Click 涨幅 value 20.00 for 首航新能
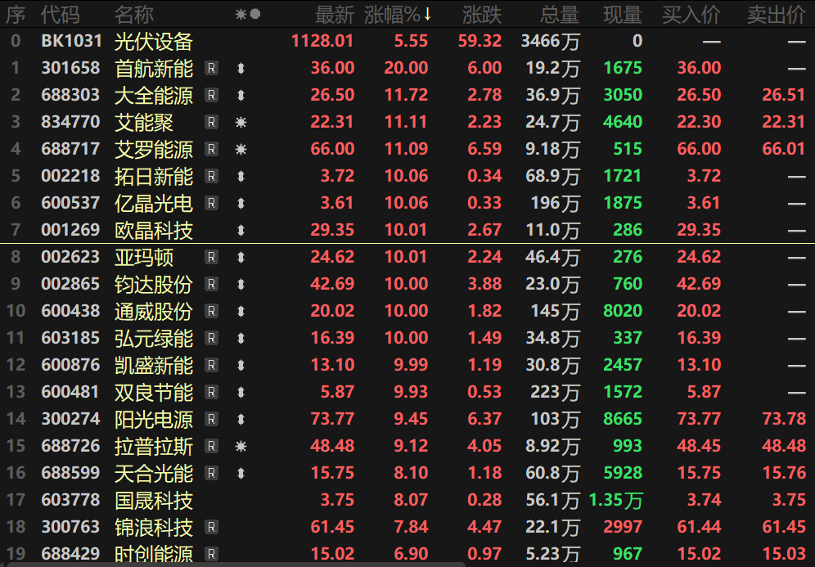Image resolution: width=815 pixels, height=567 pixels. [406, 68]
